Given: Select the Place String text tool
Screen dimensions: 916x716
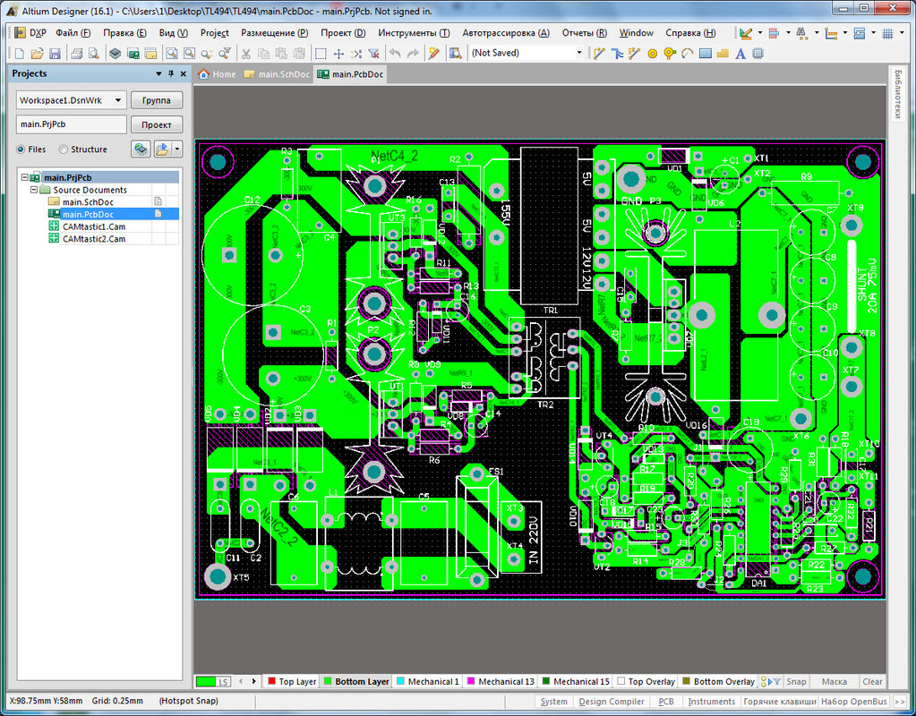Looking at the screenshot, I should click(x=741, y=54).
